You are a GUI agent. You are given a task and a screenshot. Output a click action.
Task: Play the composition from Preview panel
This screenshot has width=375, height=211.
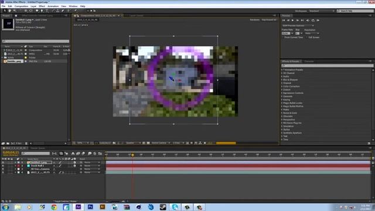point(292,21)
